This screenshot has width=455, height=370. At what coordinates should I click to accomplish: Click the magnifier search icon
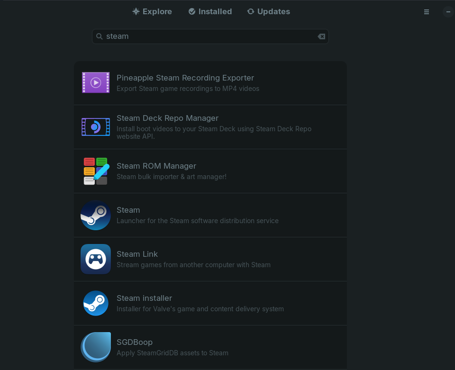[x=100, y=36]
